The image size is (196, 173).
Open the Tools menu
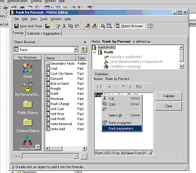coord(44,19)
